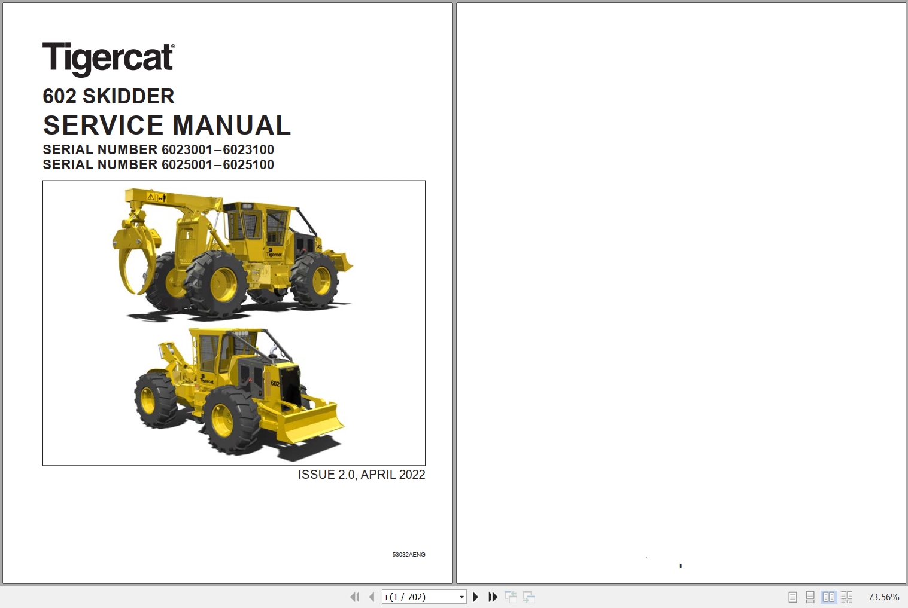Jump to the first page of the manual

(354, 597)
